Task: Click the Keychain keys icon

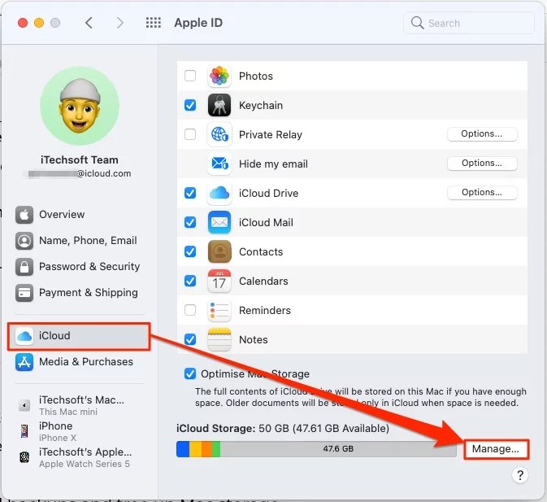Action: tap(219, 105)
